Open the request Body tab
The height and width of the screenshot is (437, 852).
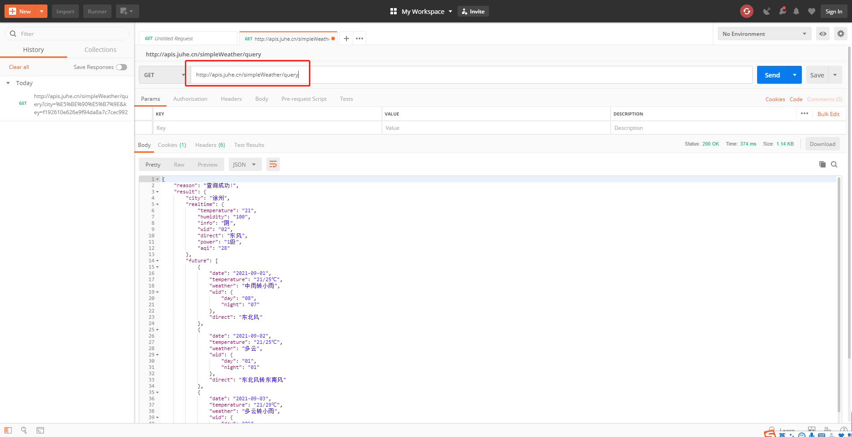[261, 99]
